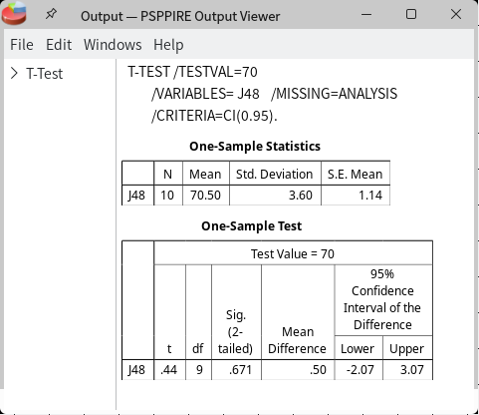Viewport: 479px width, 415px height.
Task: Click the One-Sample Test table title
Action: (252, 226)
